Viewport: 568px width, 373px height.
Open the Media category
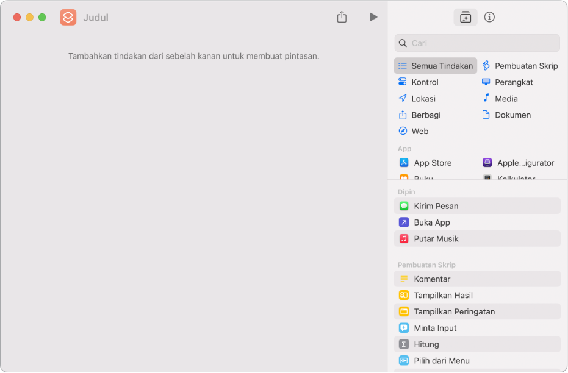click(x=500, y=98)
